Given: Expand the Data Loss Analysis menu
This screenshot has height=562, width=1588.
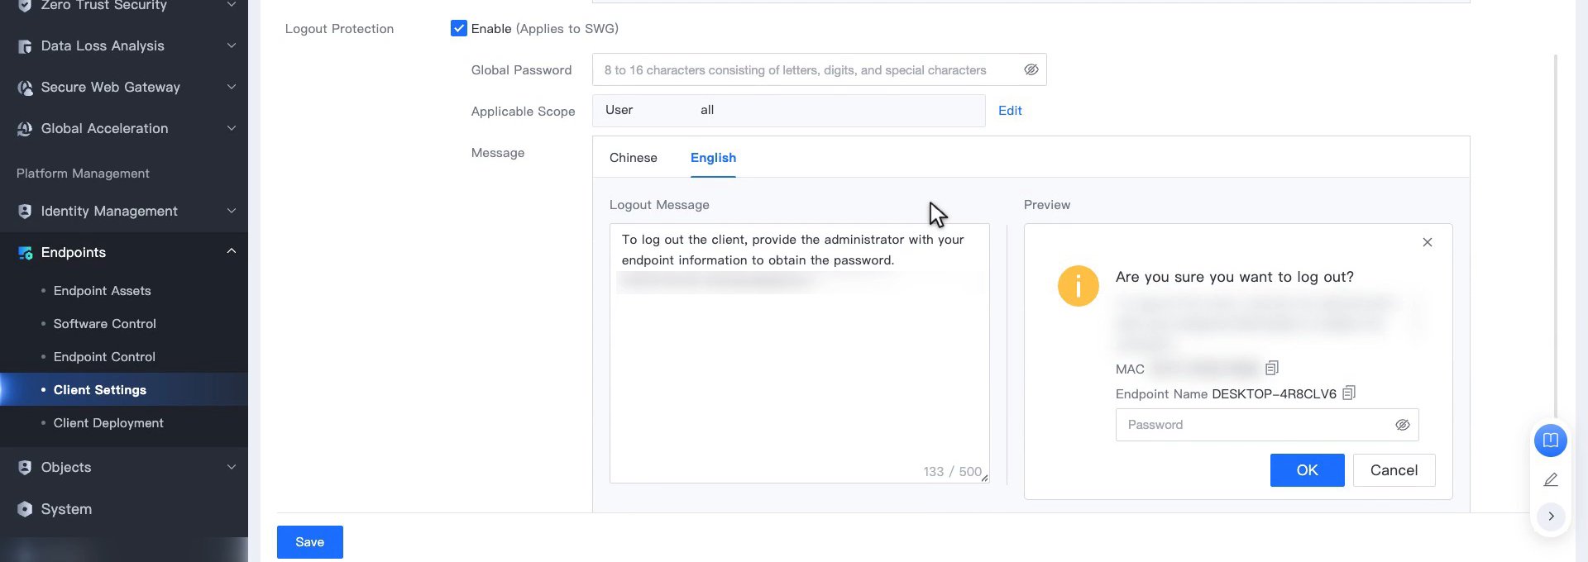Looking at the screenshot, I should tap(232, 45).
